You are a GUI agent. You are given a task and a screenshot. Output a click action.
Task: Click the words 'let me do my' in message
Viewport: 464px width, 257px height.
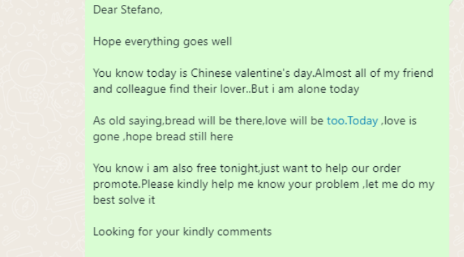[x=400, y=184]
